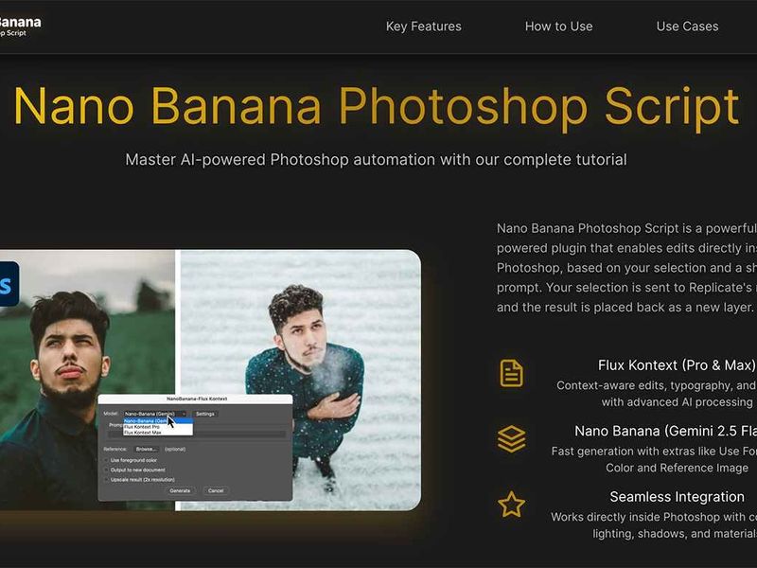
Task: Choose Flux Kontext Max in the model list
Action: click(x=158, y=433)
